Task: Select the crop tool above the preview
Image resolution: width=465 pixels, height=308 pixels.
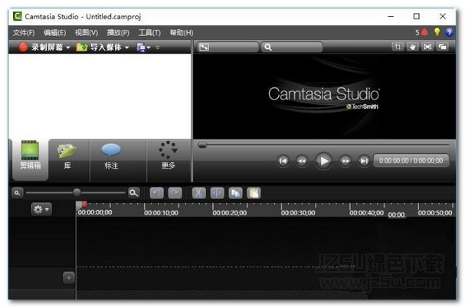Action: pos(398,47)
